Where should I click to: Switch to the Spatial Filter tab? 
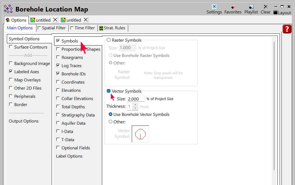pos(52,28)
